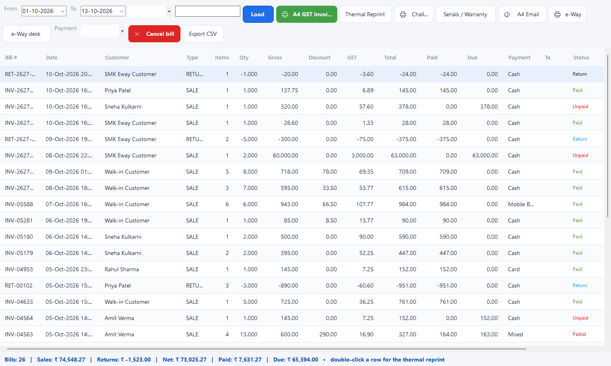Sort by the Bill # column header
The image size is (611, 366).
tap(11, 57)
